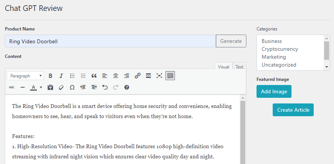Viewport: 334px width, 164px height.
Task: Click the Product Name input field
Action: tap(110, 41)
